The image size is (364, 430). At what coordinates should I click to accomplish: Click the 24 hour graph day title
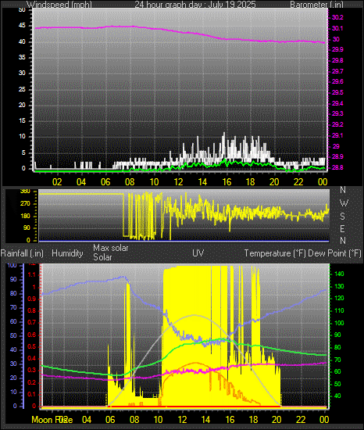click(x=195, y=5)
